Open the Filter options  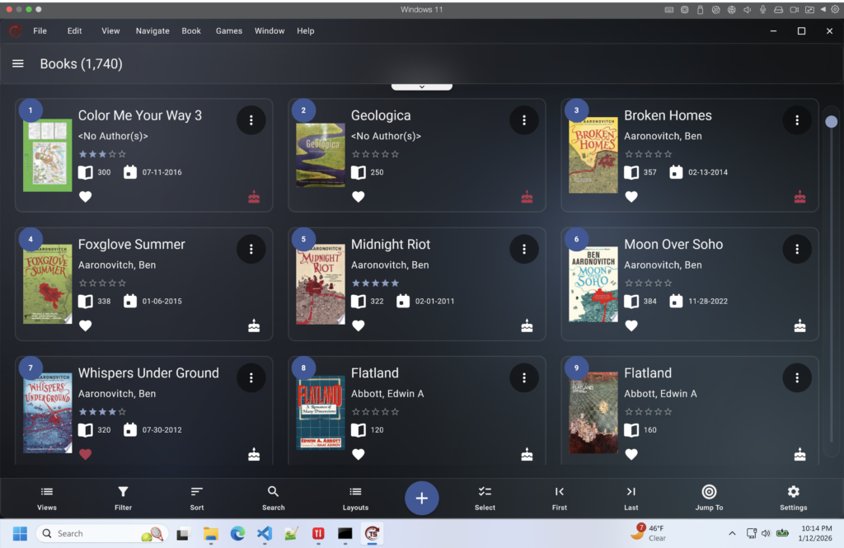point(123,498)
